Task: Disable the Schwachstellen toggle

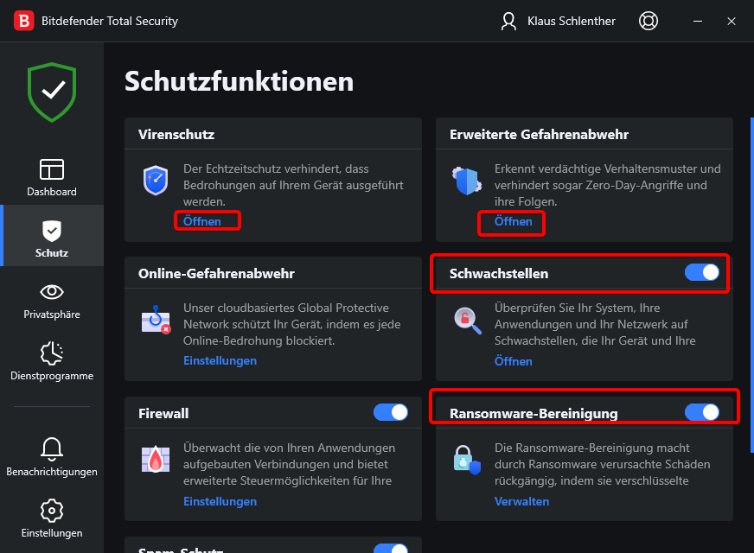Action: click(x=701, y=273)
